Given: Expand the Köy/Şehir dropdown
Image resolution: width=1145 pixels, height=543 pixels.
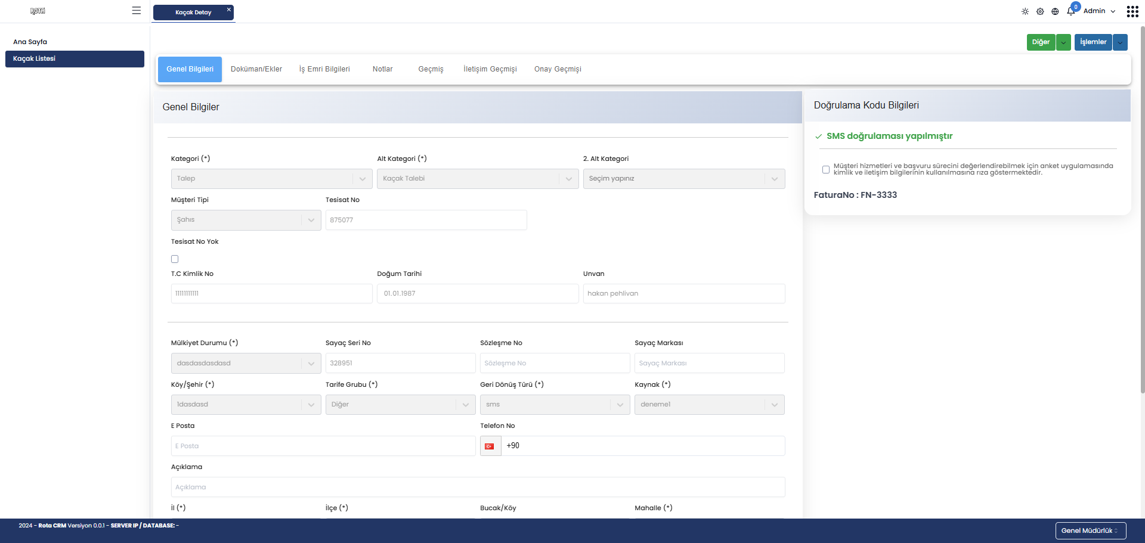Looking at the screenshot, I should pos(246,405).
